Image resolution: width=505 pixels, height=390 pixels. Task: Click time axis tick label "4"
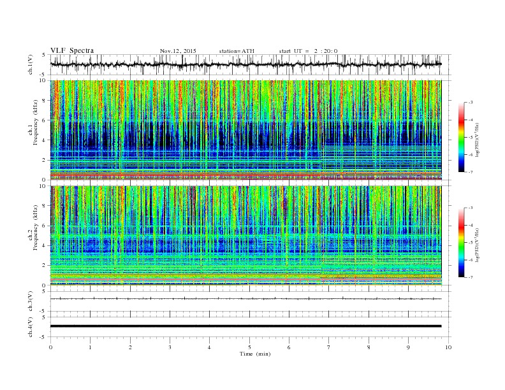[209, 347]
